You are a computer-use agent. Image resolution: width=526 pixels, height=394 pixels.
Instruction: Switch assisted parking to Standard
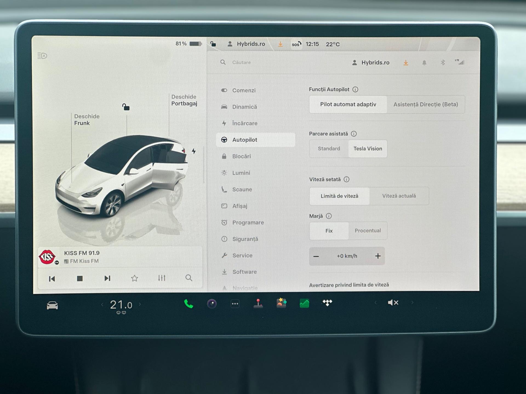coord(329,149)
